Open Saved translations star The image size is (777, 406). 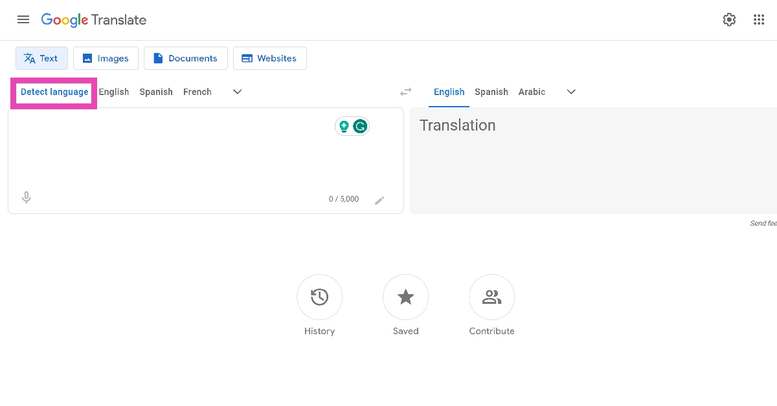click(405, 297)
